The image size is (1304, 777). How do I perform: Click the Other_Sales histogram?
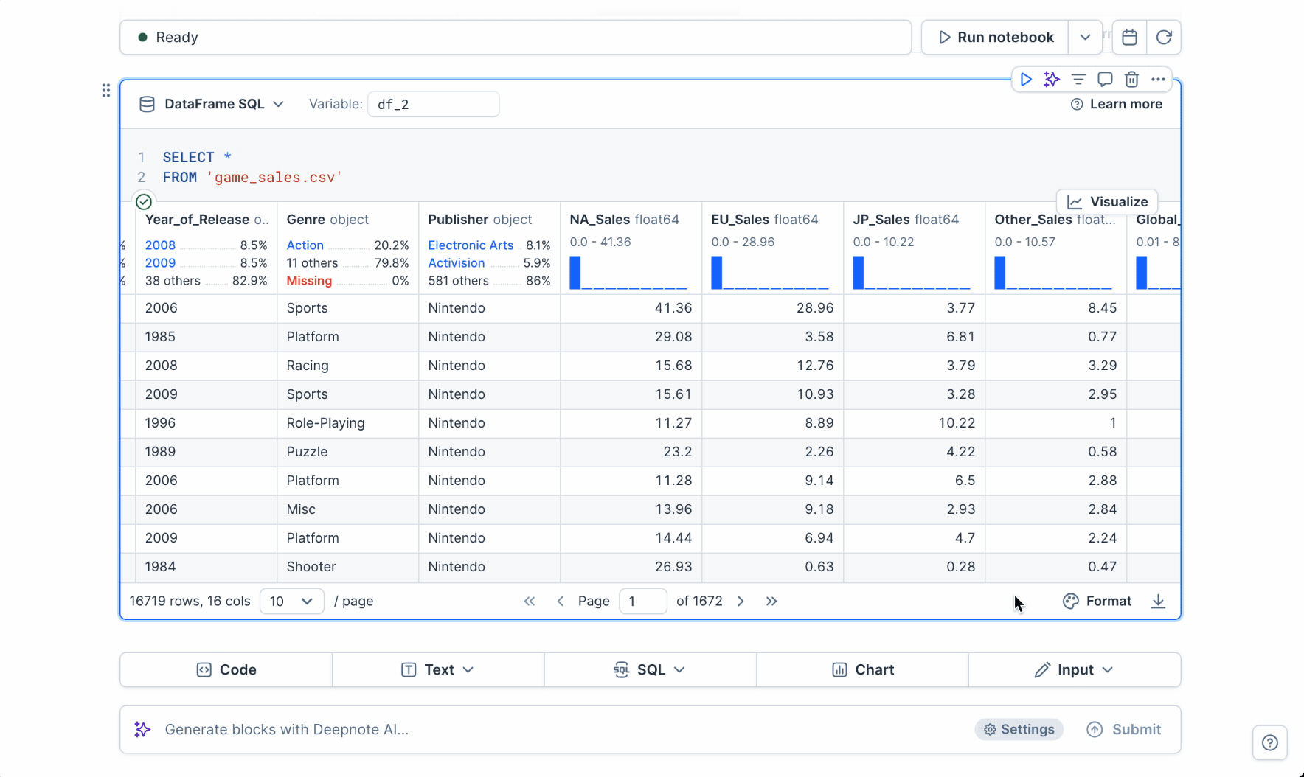click(1053, 272)
